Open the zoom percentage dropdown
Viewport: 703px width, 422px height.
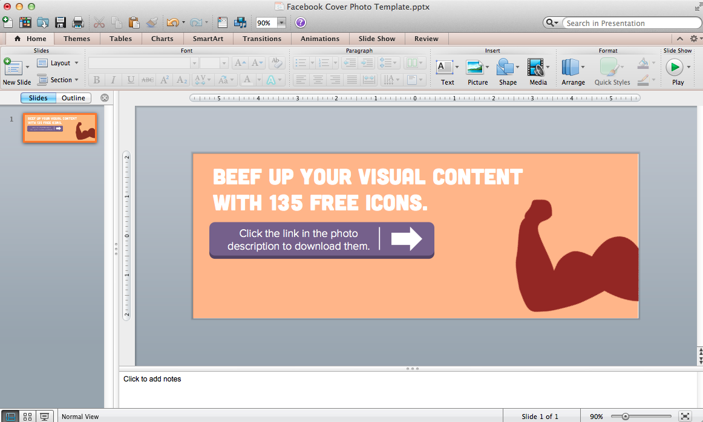tap(281, 22)
